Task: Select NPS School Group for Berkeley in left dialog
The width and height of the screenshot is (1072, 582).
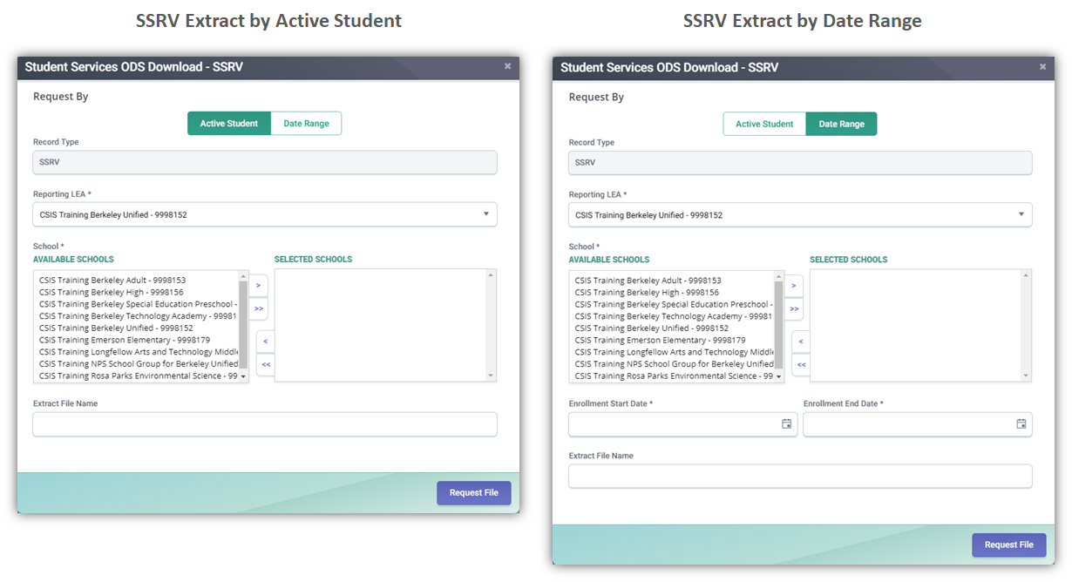Action: pos(138,364)
